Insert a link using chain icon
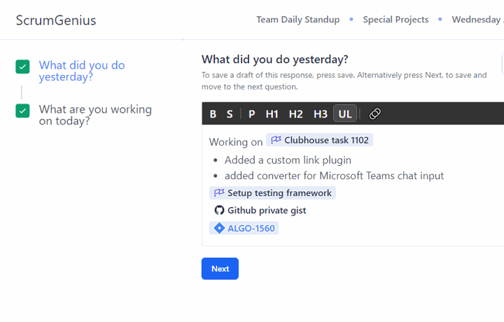Screen dimensions: 504x322 pos(374,114)
